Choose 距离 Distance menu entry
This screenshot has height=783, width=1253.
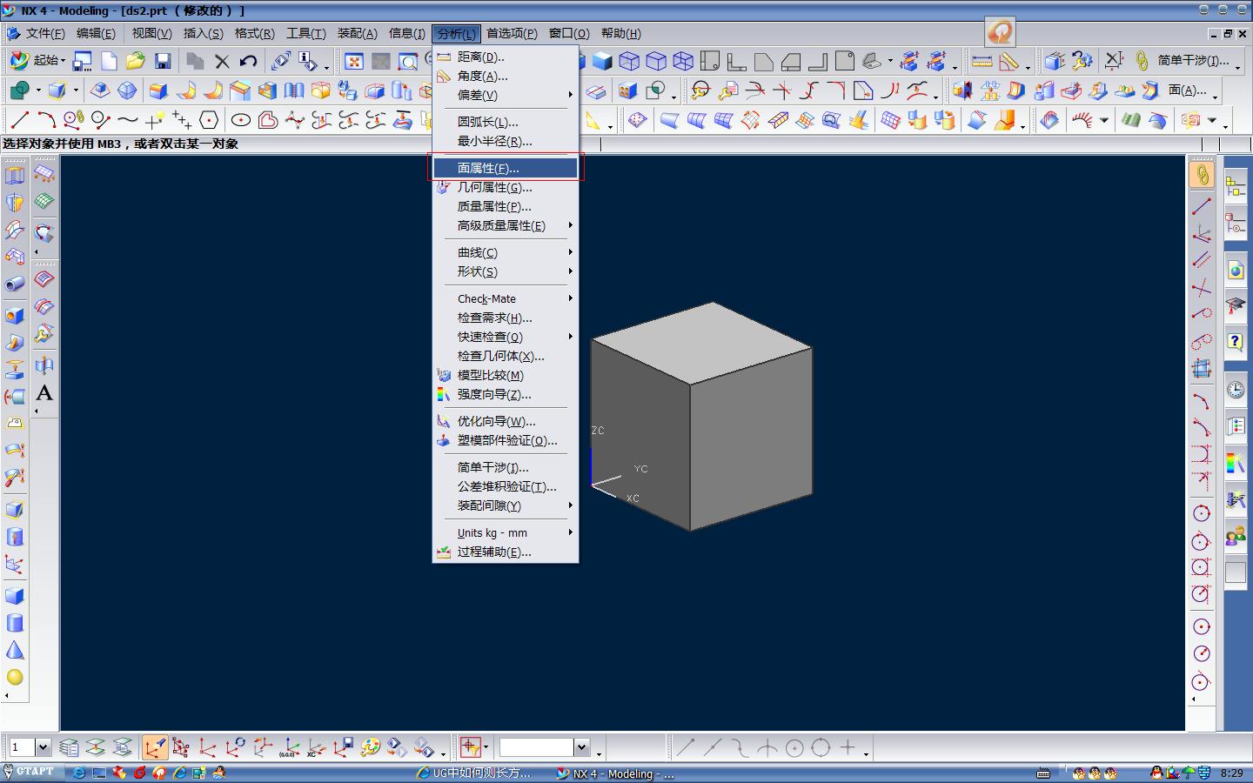[506, 57]
